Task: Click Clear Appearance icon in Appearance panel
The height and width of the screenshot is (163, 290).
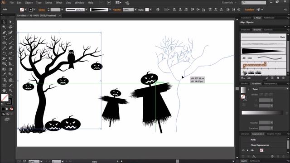Action: click(272, 156)
